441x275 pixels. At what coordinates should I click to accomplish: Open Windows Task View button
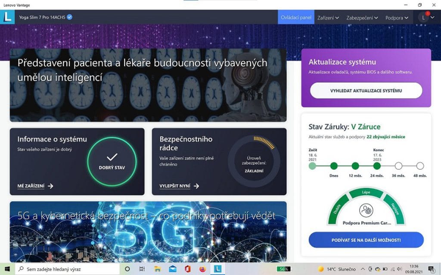tap(142, 269)
